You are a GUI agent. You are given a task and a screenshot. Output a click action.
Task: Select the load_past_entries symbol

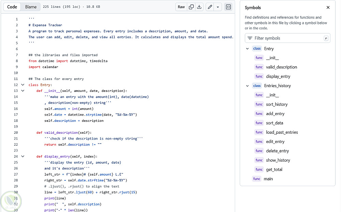pyautogui.click(x=282, y=132)
